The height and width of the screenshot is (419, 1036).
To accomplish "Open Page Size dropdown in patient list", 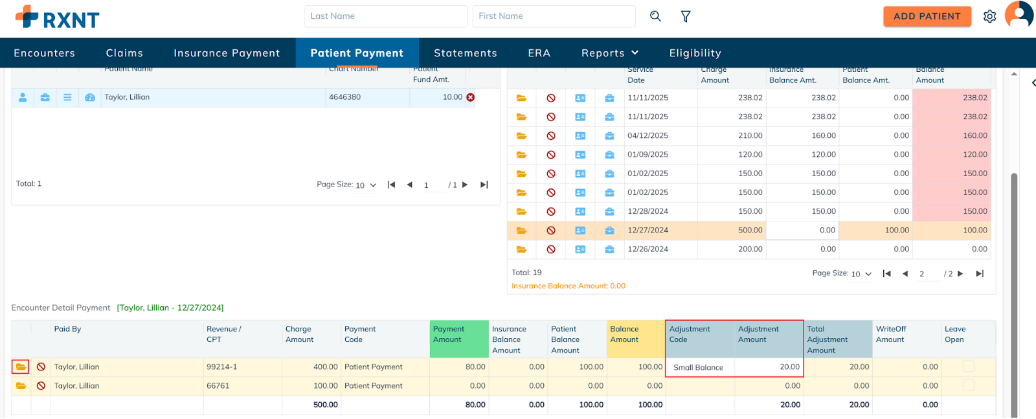I will (366, 185).
